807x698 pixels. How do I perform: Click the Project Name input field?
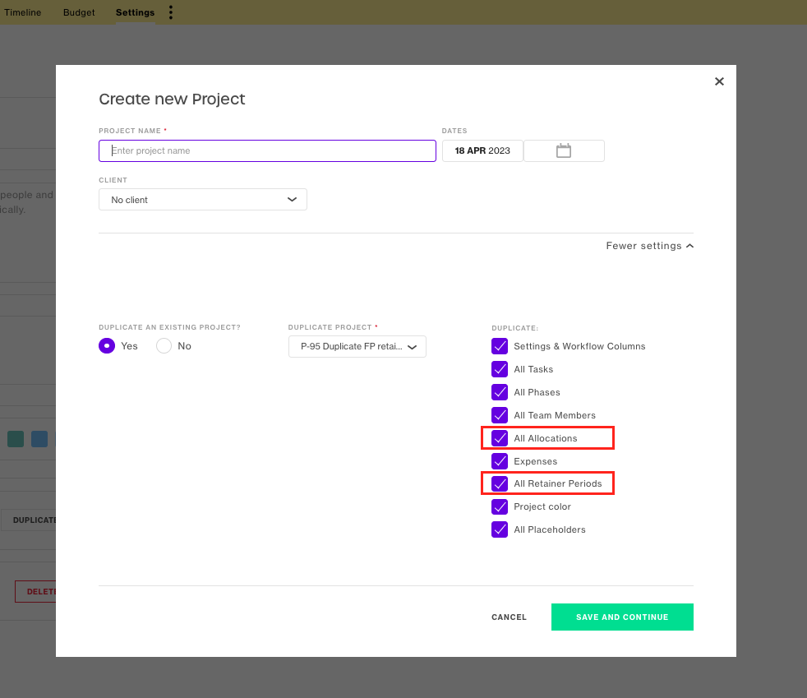[x=267, y=150]
